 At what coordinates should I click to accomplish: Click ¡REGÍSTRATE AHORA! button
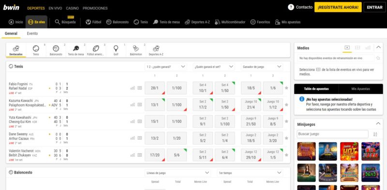coord(338,7)
